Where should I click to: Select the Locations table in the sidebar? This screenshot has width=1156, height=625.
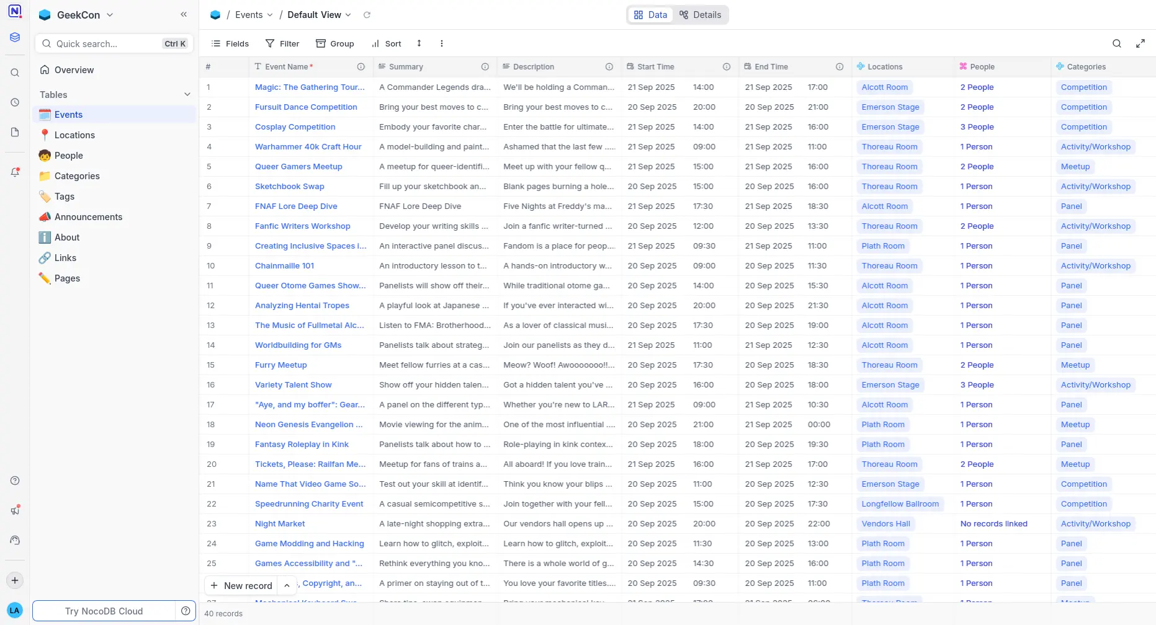pos(114,135)
